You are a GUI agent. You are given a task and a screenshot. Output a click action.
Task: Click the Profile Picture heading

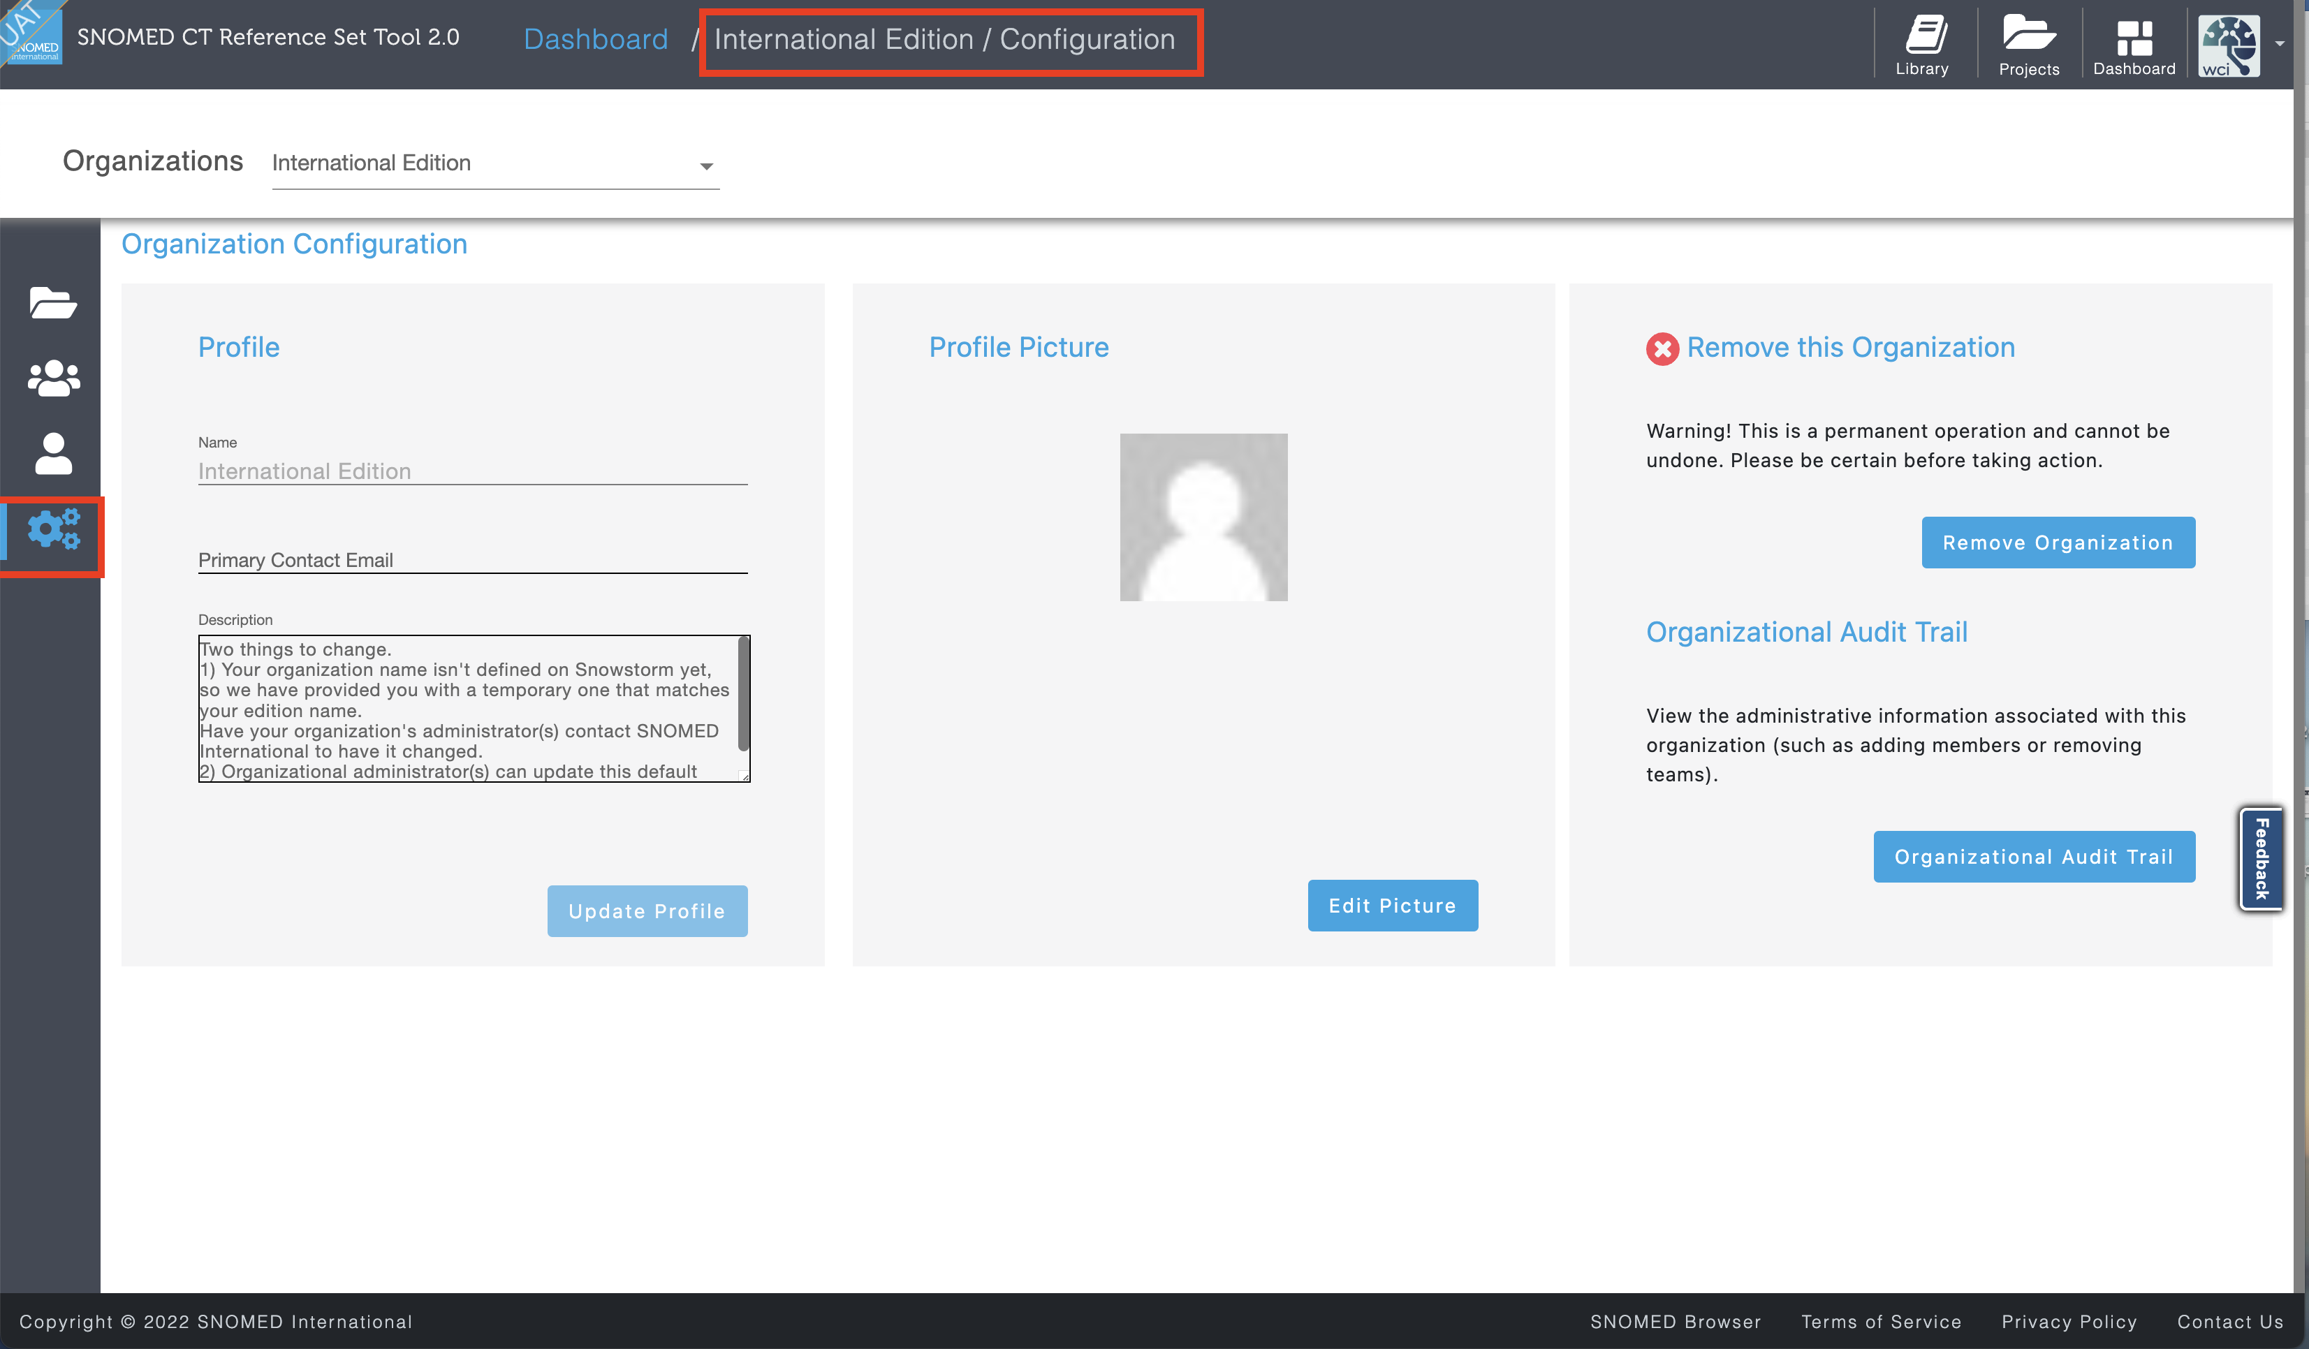click(x=1019, y=347)
